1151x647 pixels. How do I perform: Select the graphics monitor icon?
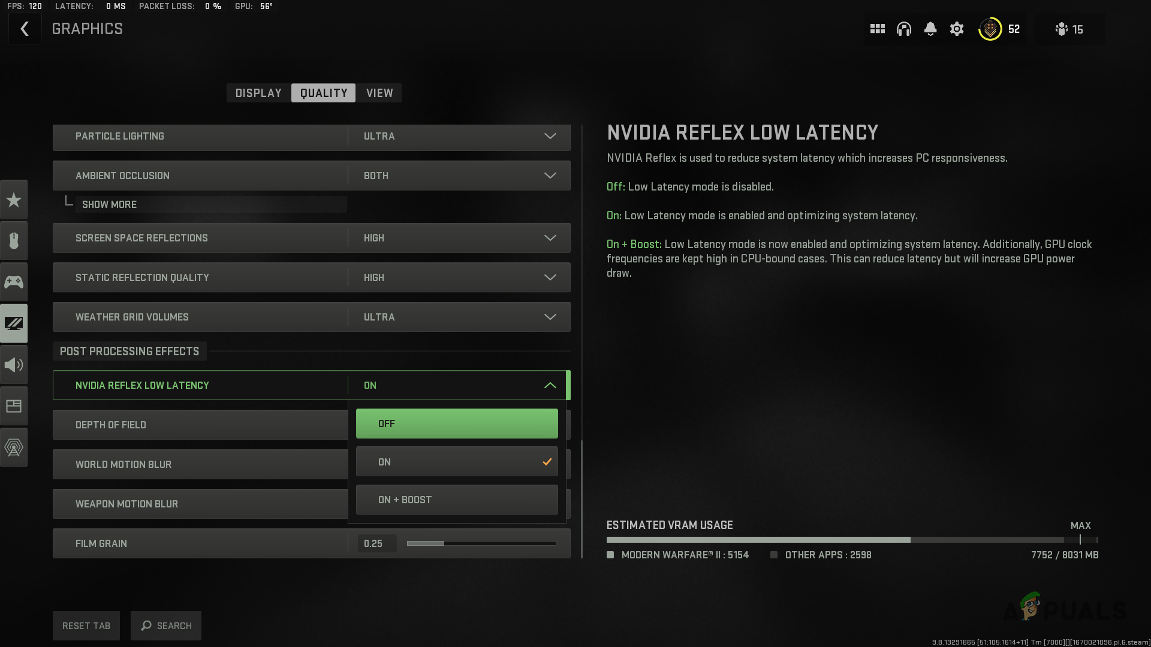click(x=13, y=323)
